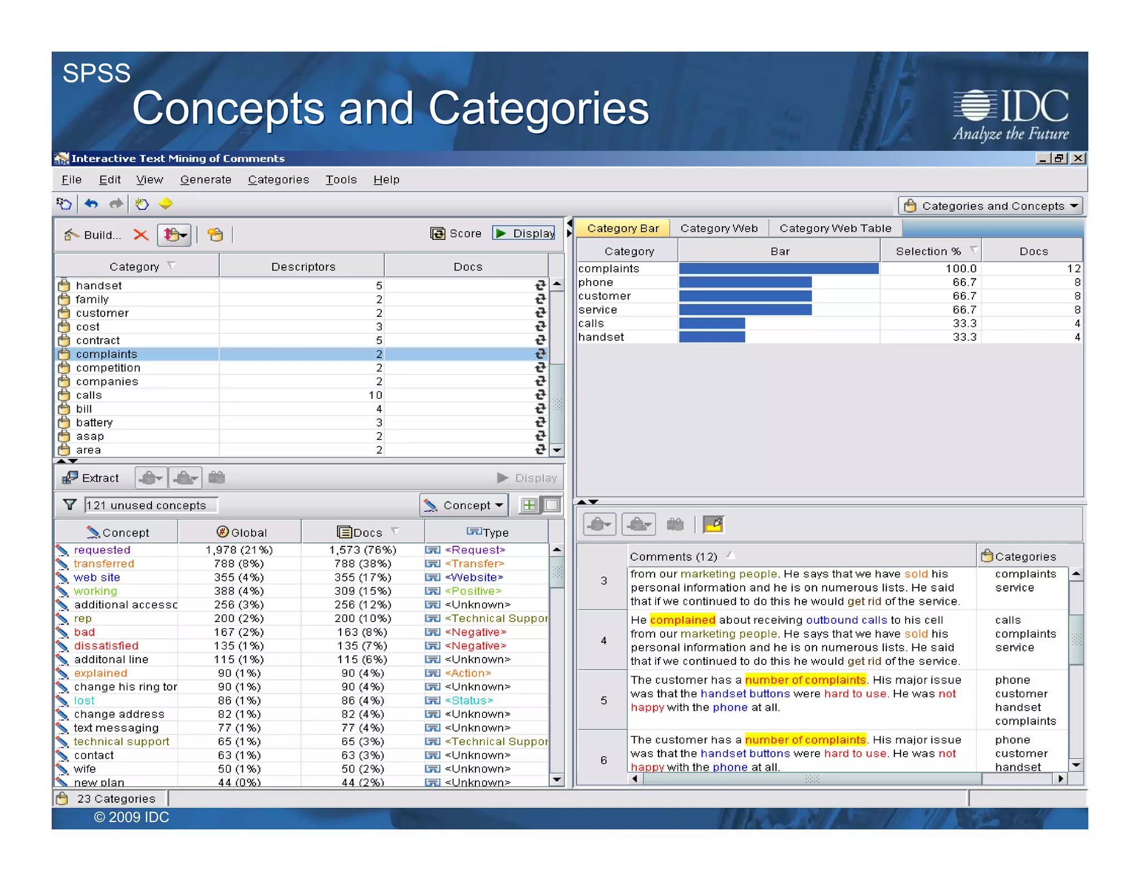Click the refresh icon in bill row
Image resolution: width=1140 pixels, height=881 pixels.
click(539, 409)
